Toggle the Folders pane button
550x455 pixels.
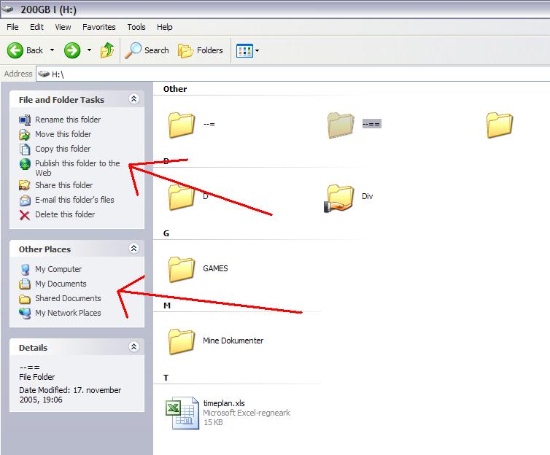[201, 50]
